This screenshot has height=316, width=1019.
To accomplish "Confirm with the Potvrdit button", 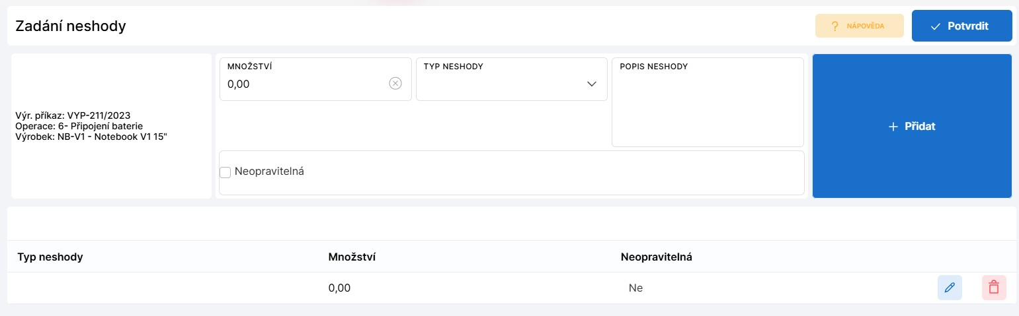I will (x=961, y=26).
